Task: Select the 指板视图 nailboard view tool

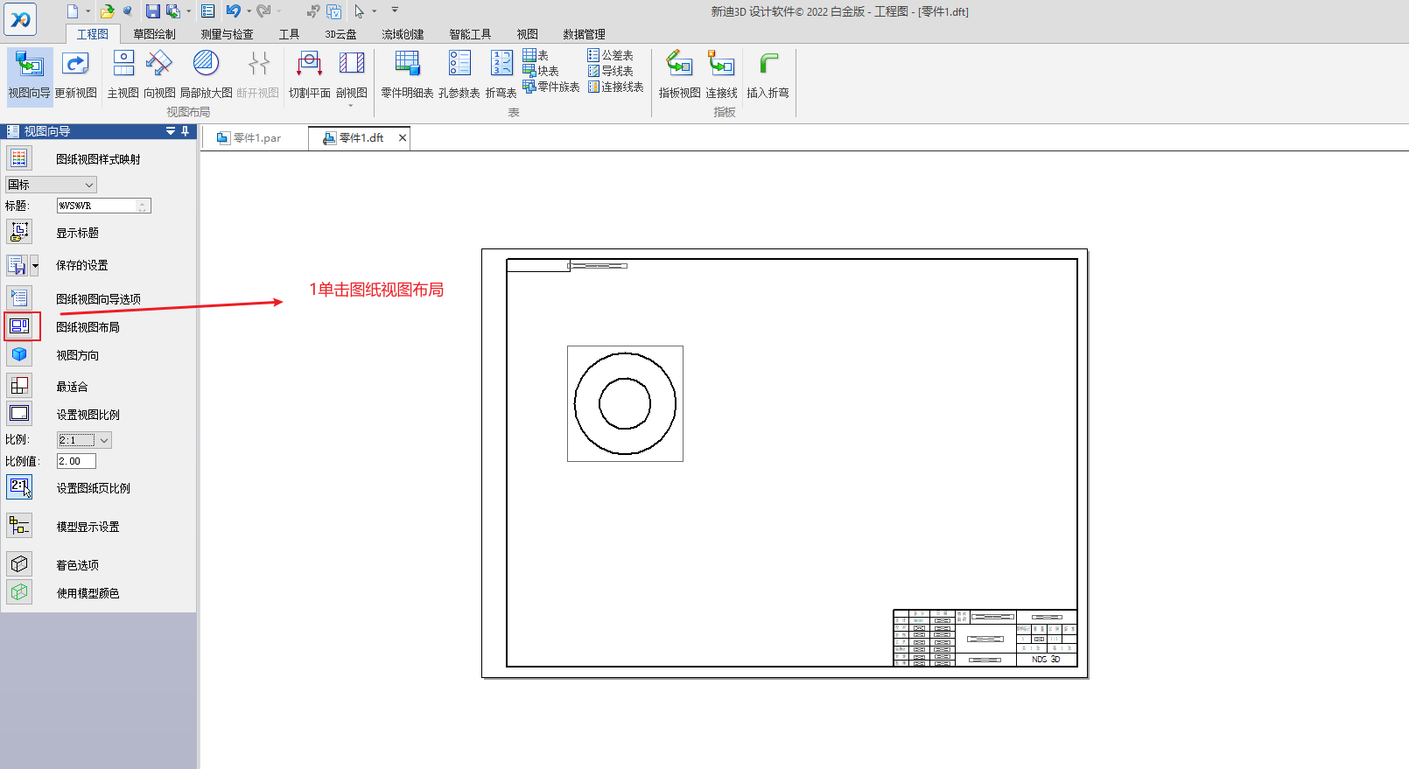Action: click(680, 75)
